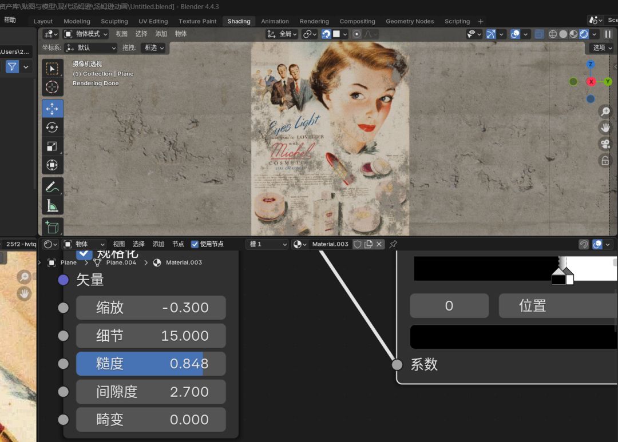Image resolution: width=618 pixels, height=442 pixels.
Task: Open the 物体模式 mode dropdown
Action: [x=86, y=34]
